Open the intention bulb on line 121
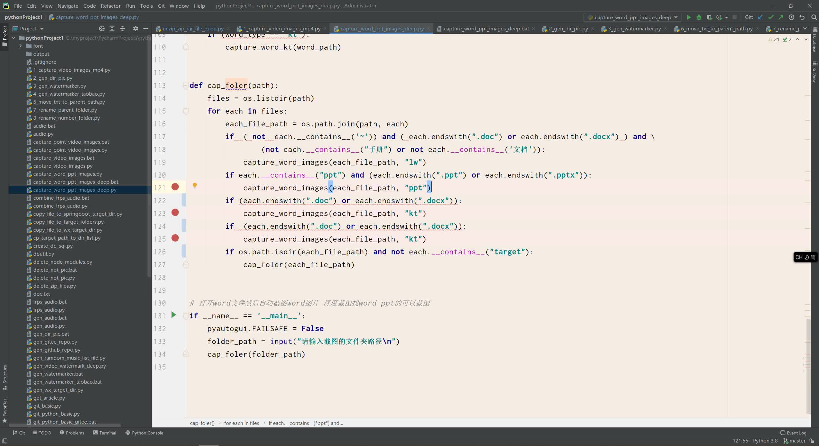The width and height of the screenshot is (819, 446). tap(195, 186)
